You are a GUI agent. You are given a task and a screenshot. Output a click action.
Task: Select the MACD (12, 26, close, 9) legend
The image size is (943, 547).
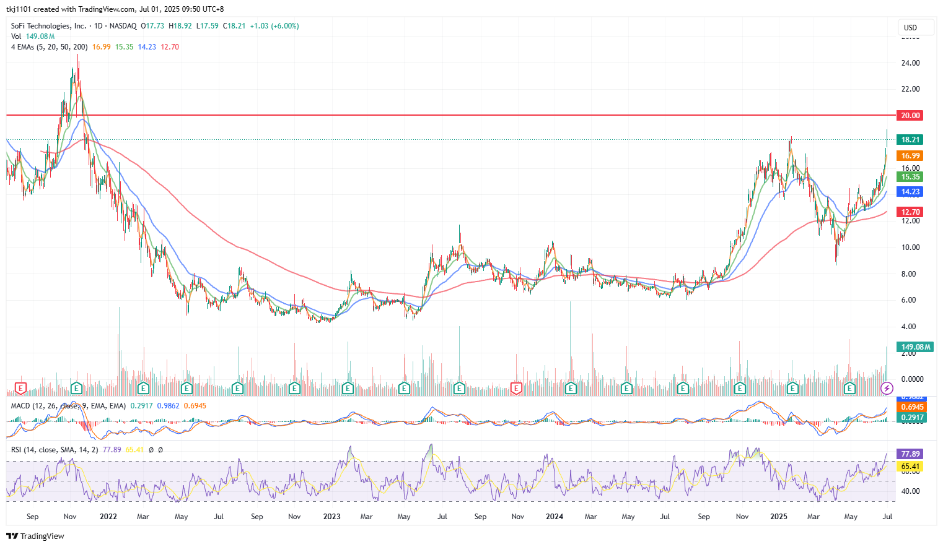click(x=68, y=406)
